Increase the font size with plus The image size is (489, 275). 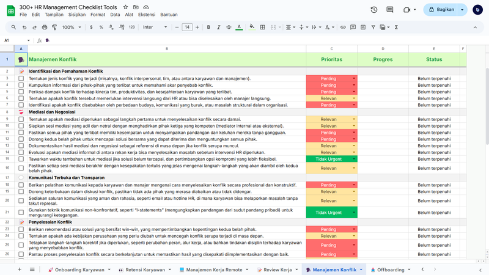tap(197, 28)
